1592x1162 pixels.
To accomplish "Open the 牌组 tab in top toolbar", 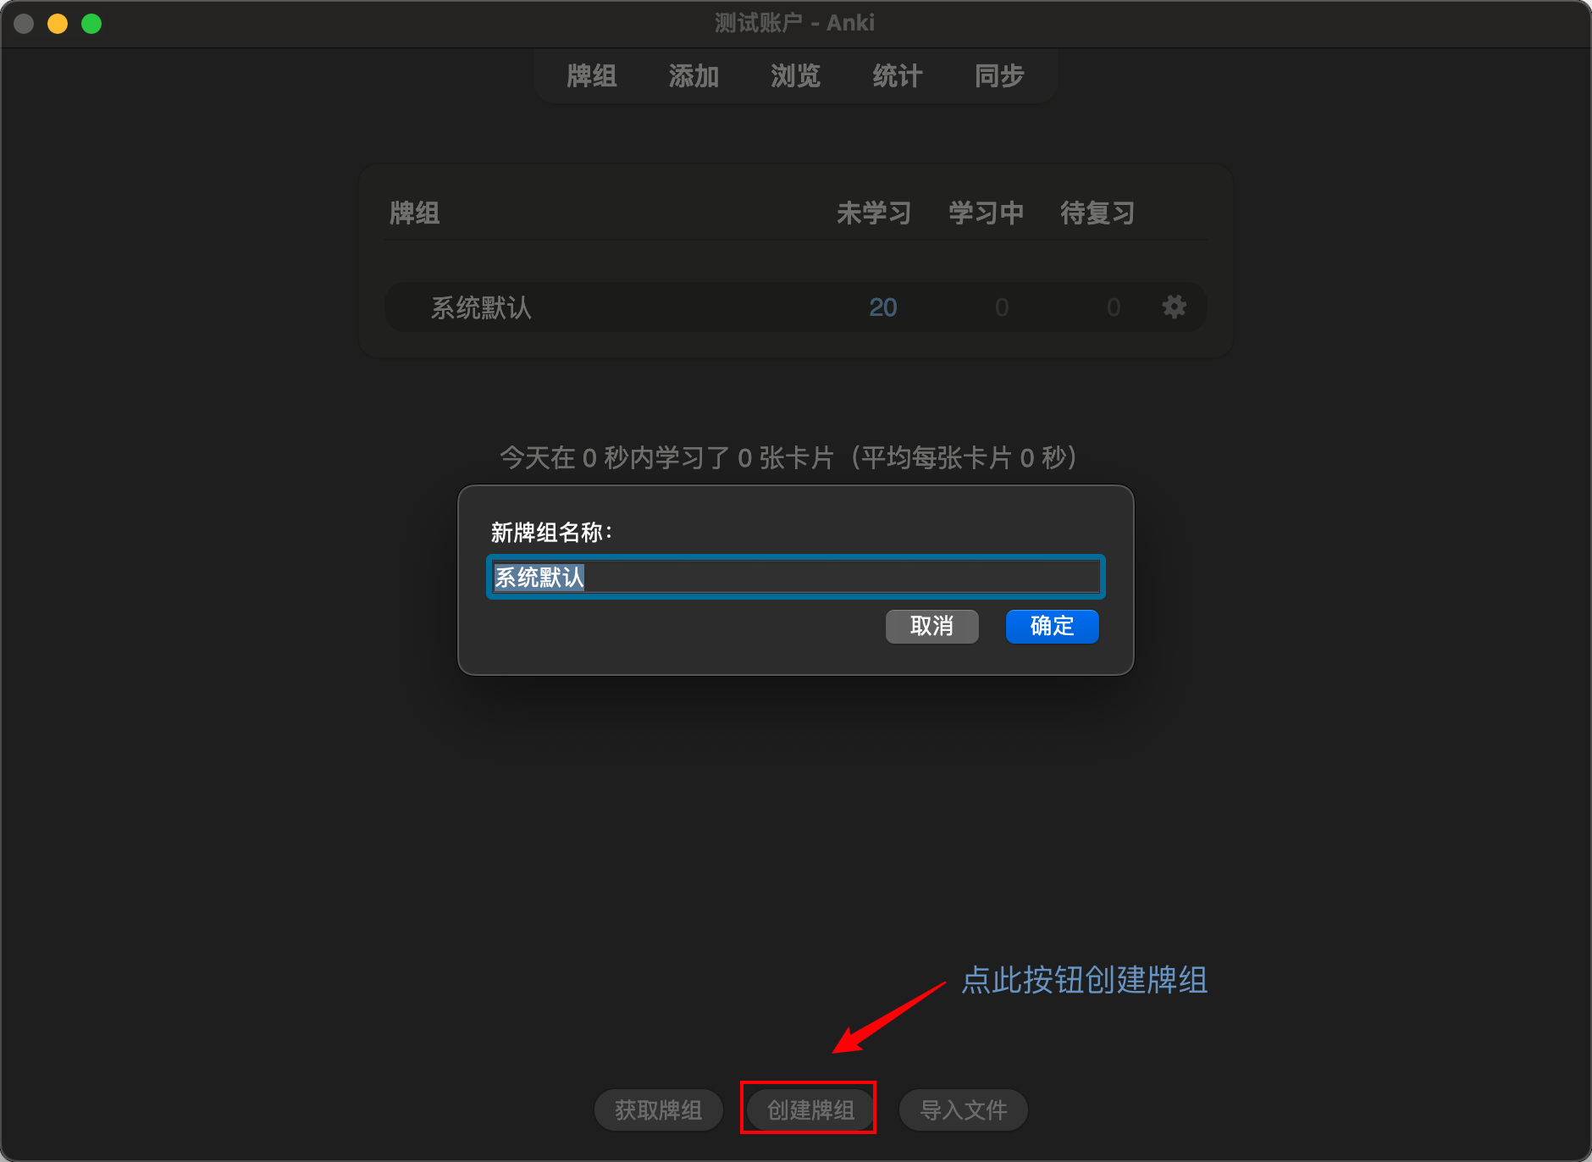I will pos(592,76).
